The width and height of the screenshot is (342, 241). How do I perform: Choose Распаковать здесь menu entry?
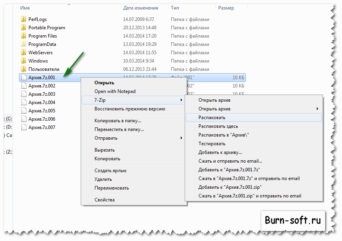coord(218,126)
